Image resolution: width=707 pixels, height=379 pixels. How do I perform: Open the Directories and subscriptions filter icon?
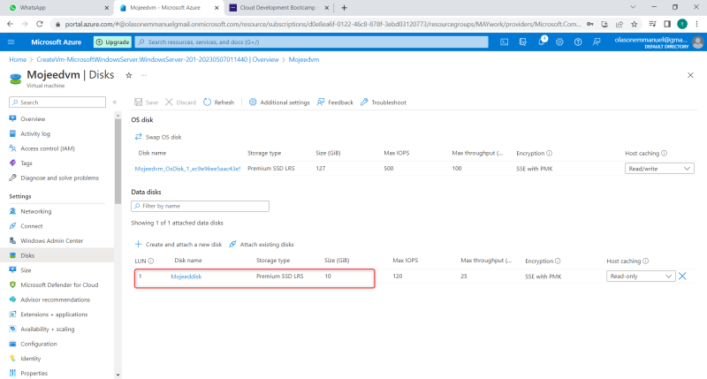click(522, 42)
